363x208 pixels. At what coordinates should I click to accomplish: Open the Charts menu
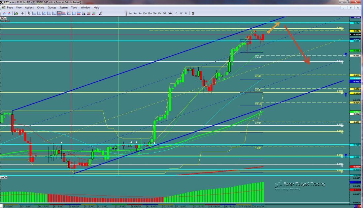coord(40,7)
